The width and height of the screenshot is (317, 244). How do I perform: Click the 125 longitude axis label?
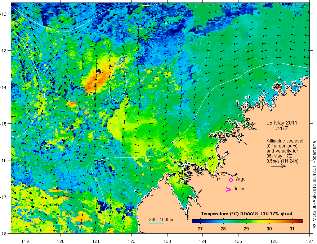(x=238, y=241)
